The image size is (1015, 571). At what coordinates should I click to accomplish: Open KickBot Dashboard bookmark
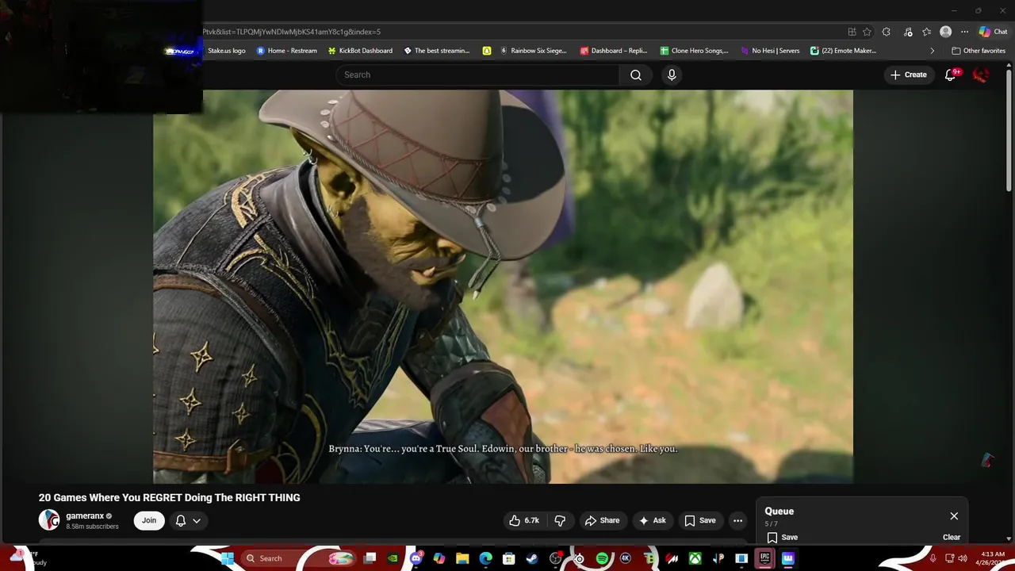(x=360, y=51)
